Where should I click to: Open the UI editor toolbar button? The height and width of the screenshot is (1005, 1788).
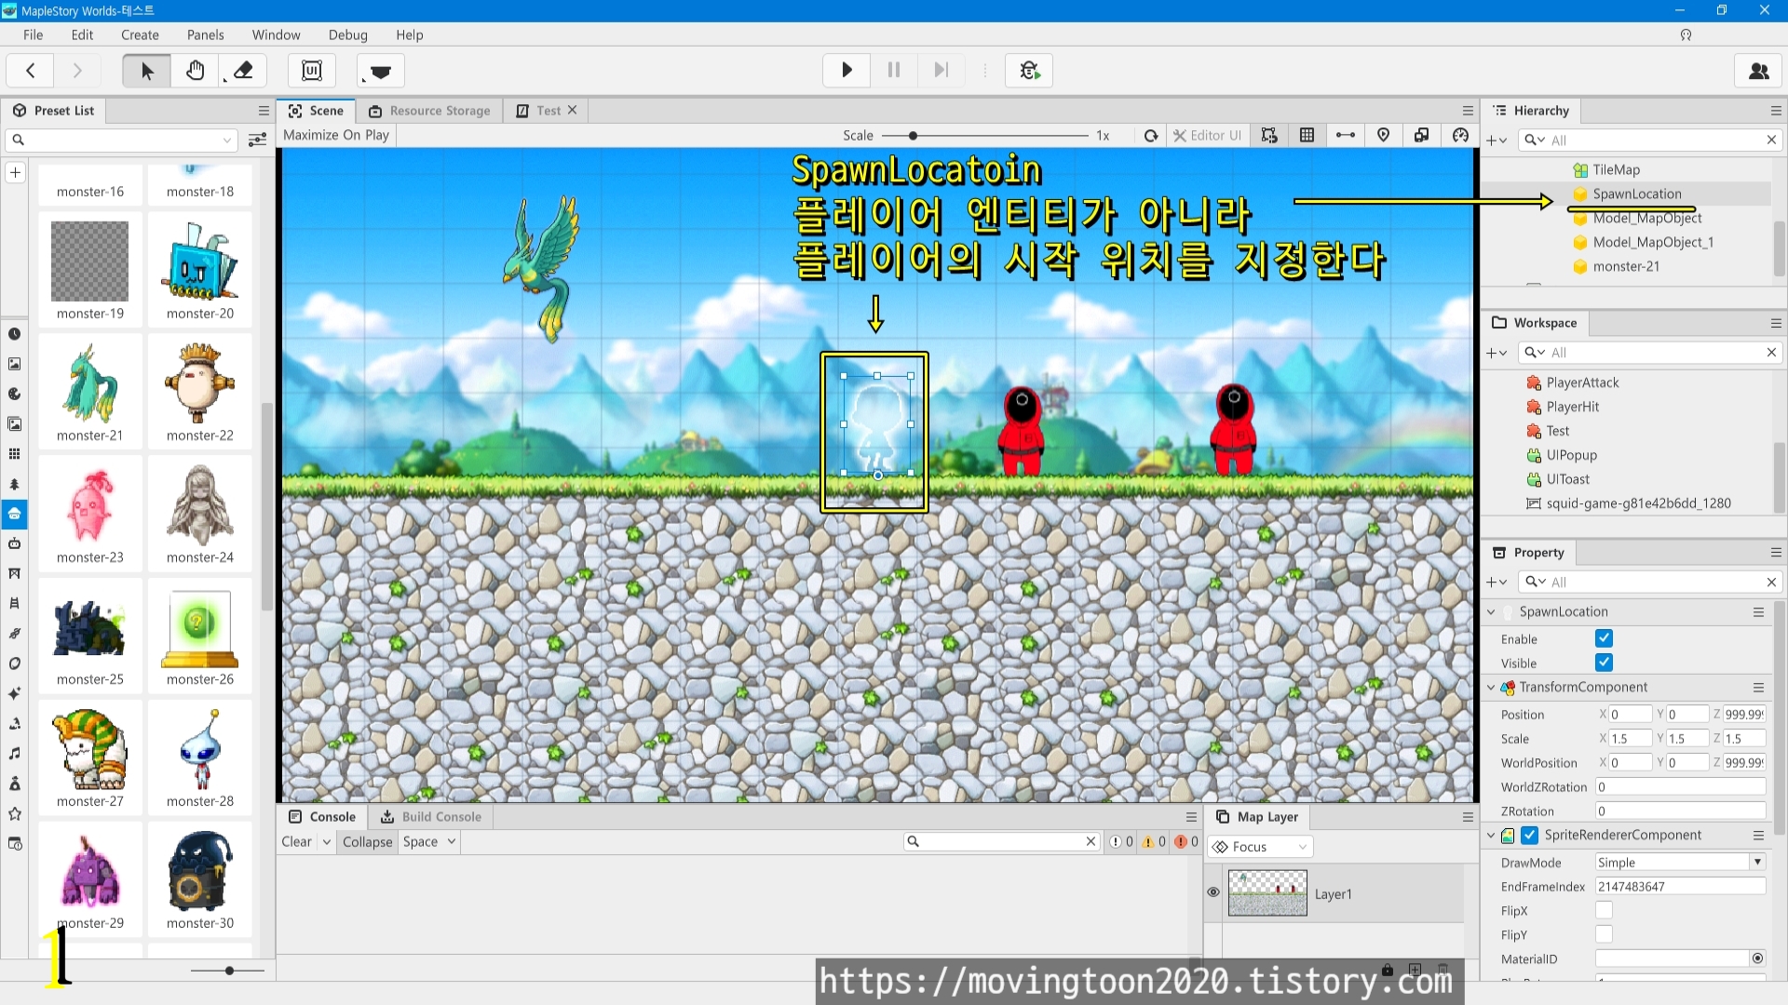pyautogui.click(x=312, y=71)
